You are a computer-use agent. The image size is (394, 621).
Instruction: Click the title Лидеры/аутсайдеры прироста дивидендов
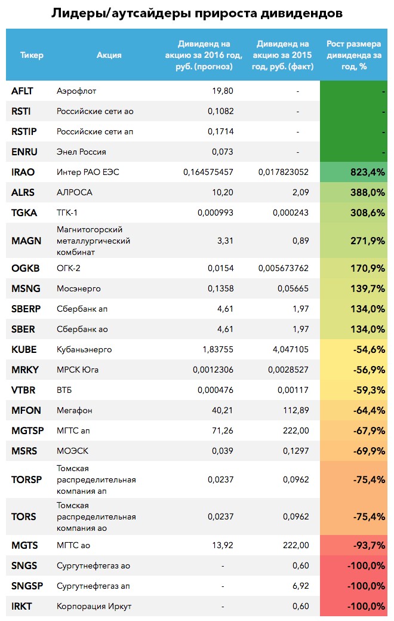(x=197, y=13)
